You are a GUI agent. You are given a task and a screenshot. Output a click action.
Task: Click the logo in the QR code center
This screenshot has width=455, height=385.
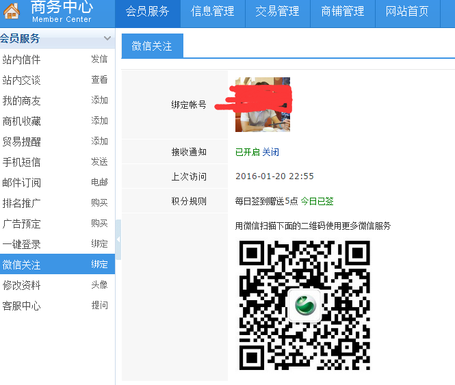pyautogui.click(x=304, y=305)
